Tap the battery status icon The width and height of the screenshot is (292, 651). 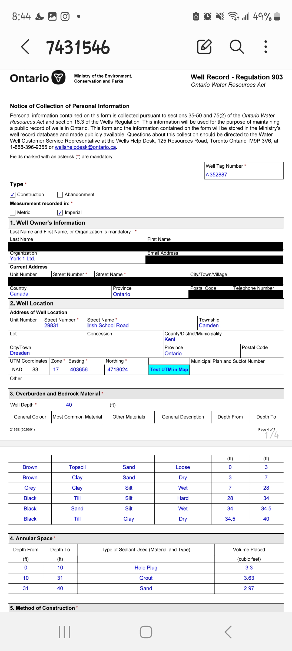point(277,17)
